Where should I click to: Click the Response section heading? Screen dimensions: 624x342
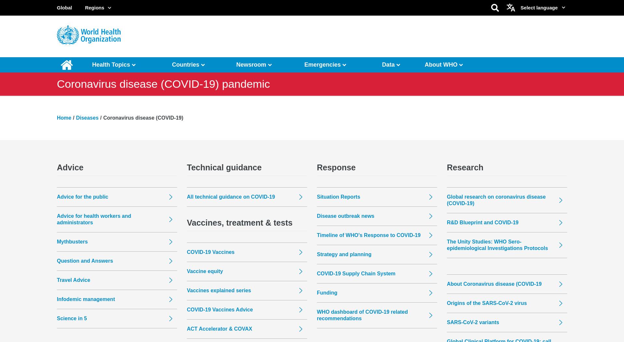tap(336, 167)
